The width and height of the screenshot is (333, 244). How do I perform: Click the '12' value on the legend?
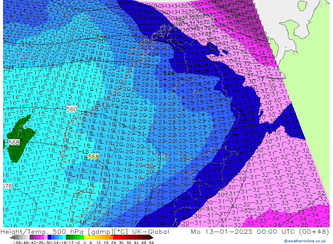[x=99, y=243]
